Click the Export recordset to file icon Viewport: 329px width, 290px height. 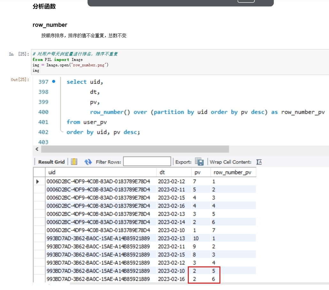coord(199,161)
